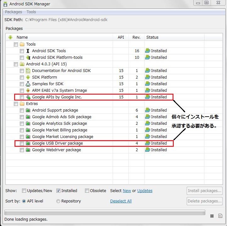
Task: Select the Documentation for Android SDK row text
Action: point(61,71)
